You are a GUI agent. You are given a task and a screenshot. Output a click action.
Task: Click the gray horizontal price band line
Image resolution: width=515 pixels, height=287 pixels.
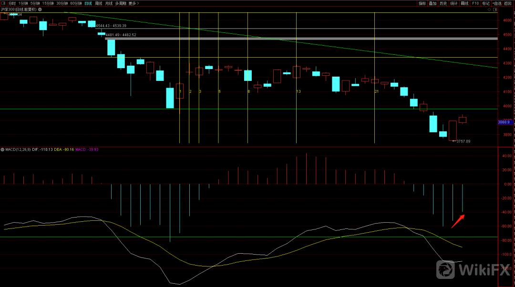coord(300,39)
